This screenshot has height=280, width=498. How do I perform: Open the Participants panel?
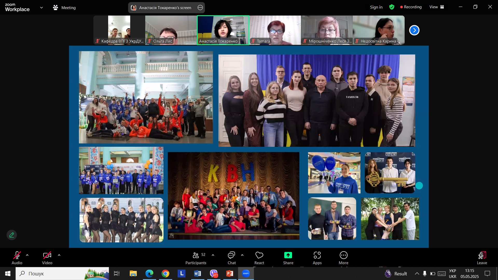tap(196, 258)
